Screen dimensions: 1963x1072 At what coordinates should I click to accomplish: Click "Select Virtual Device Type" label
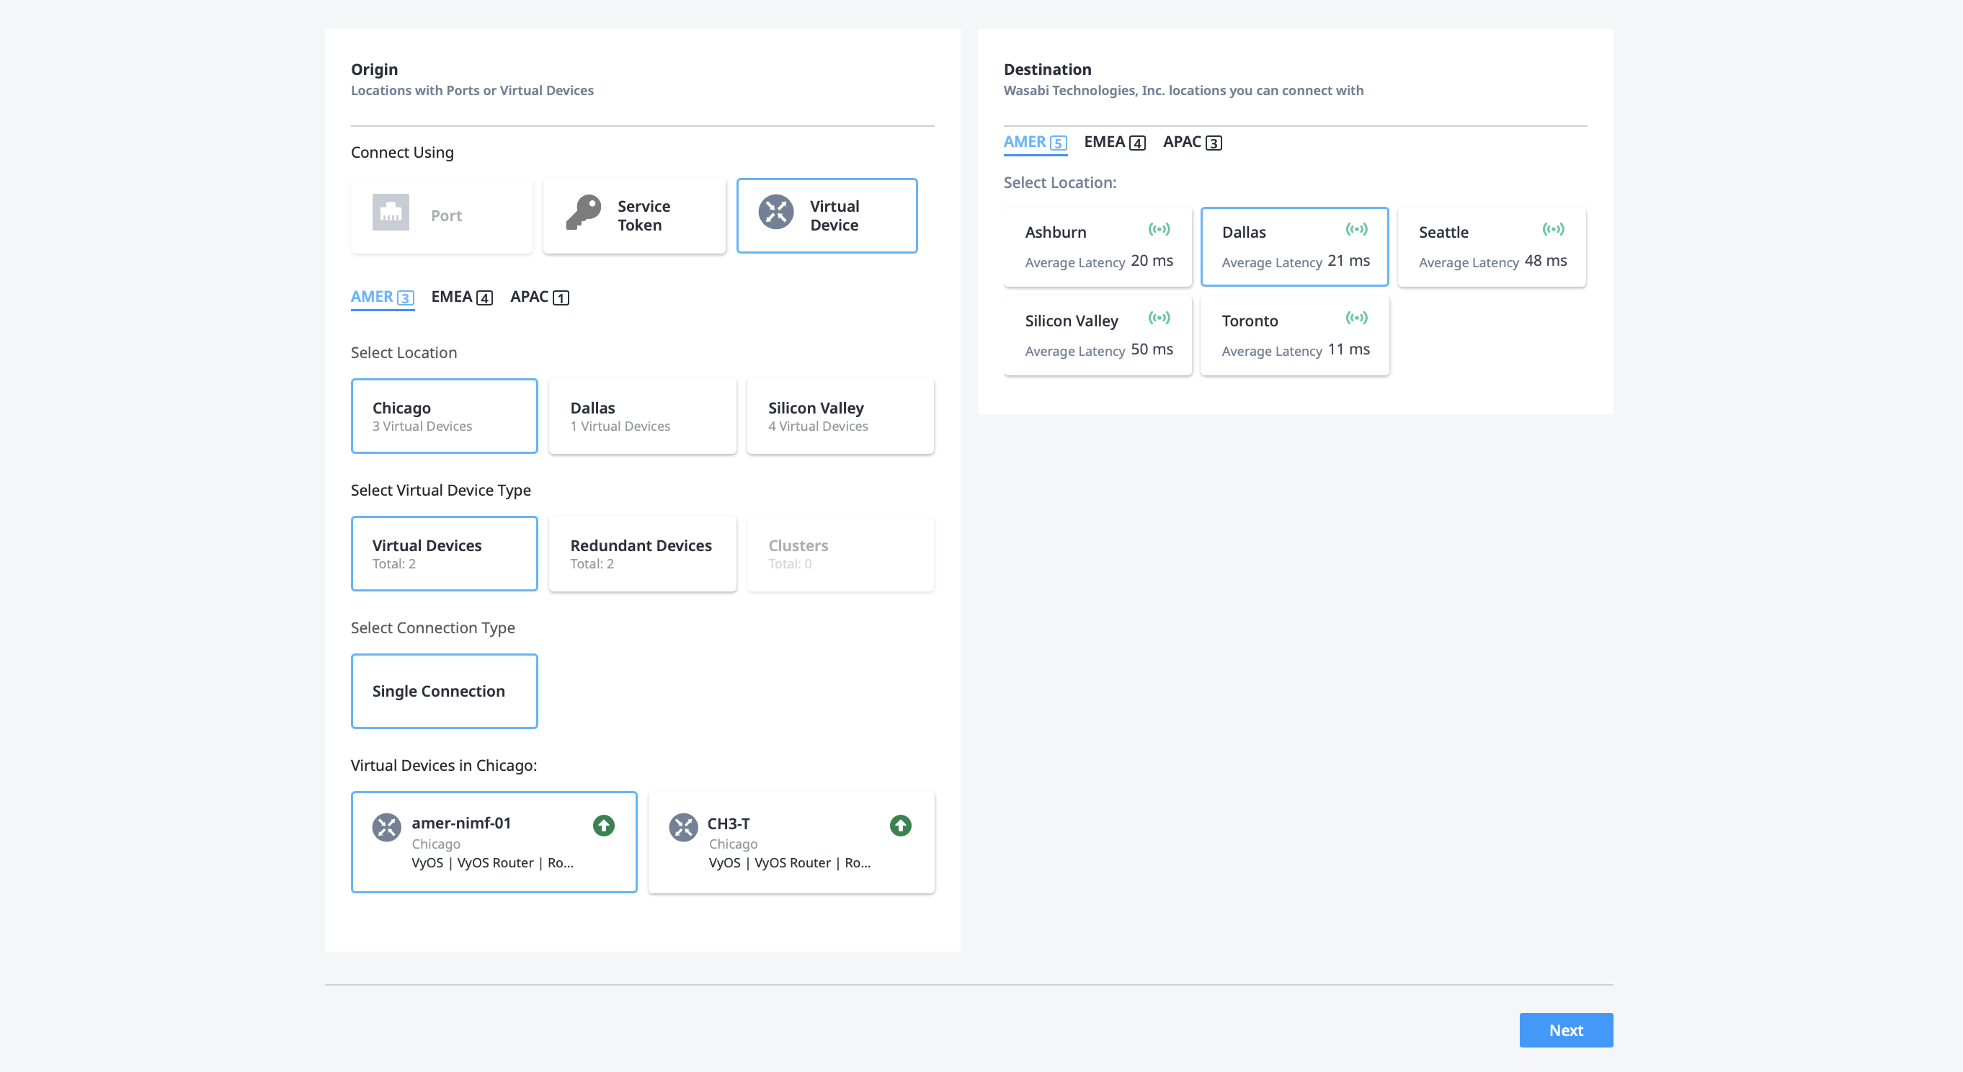tap(440, 491)
